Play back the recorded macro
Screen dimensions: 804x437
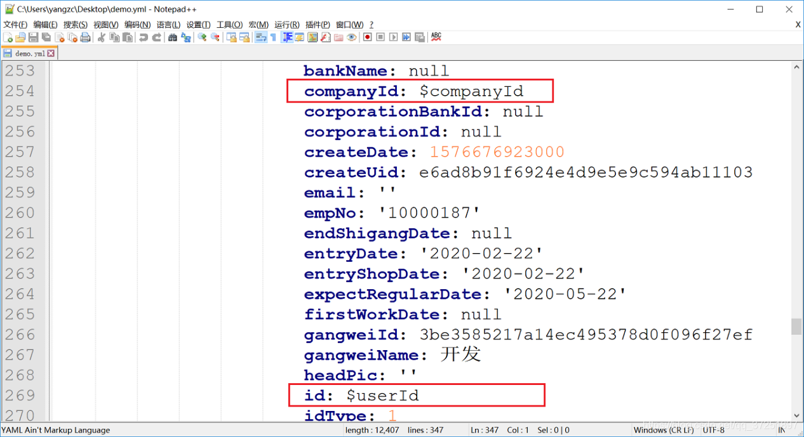point(393,37)
